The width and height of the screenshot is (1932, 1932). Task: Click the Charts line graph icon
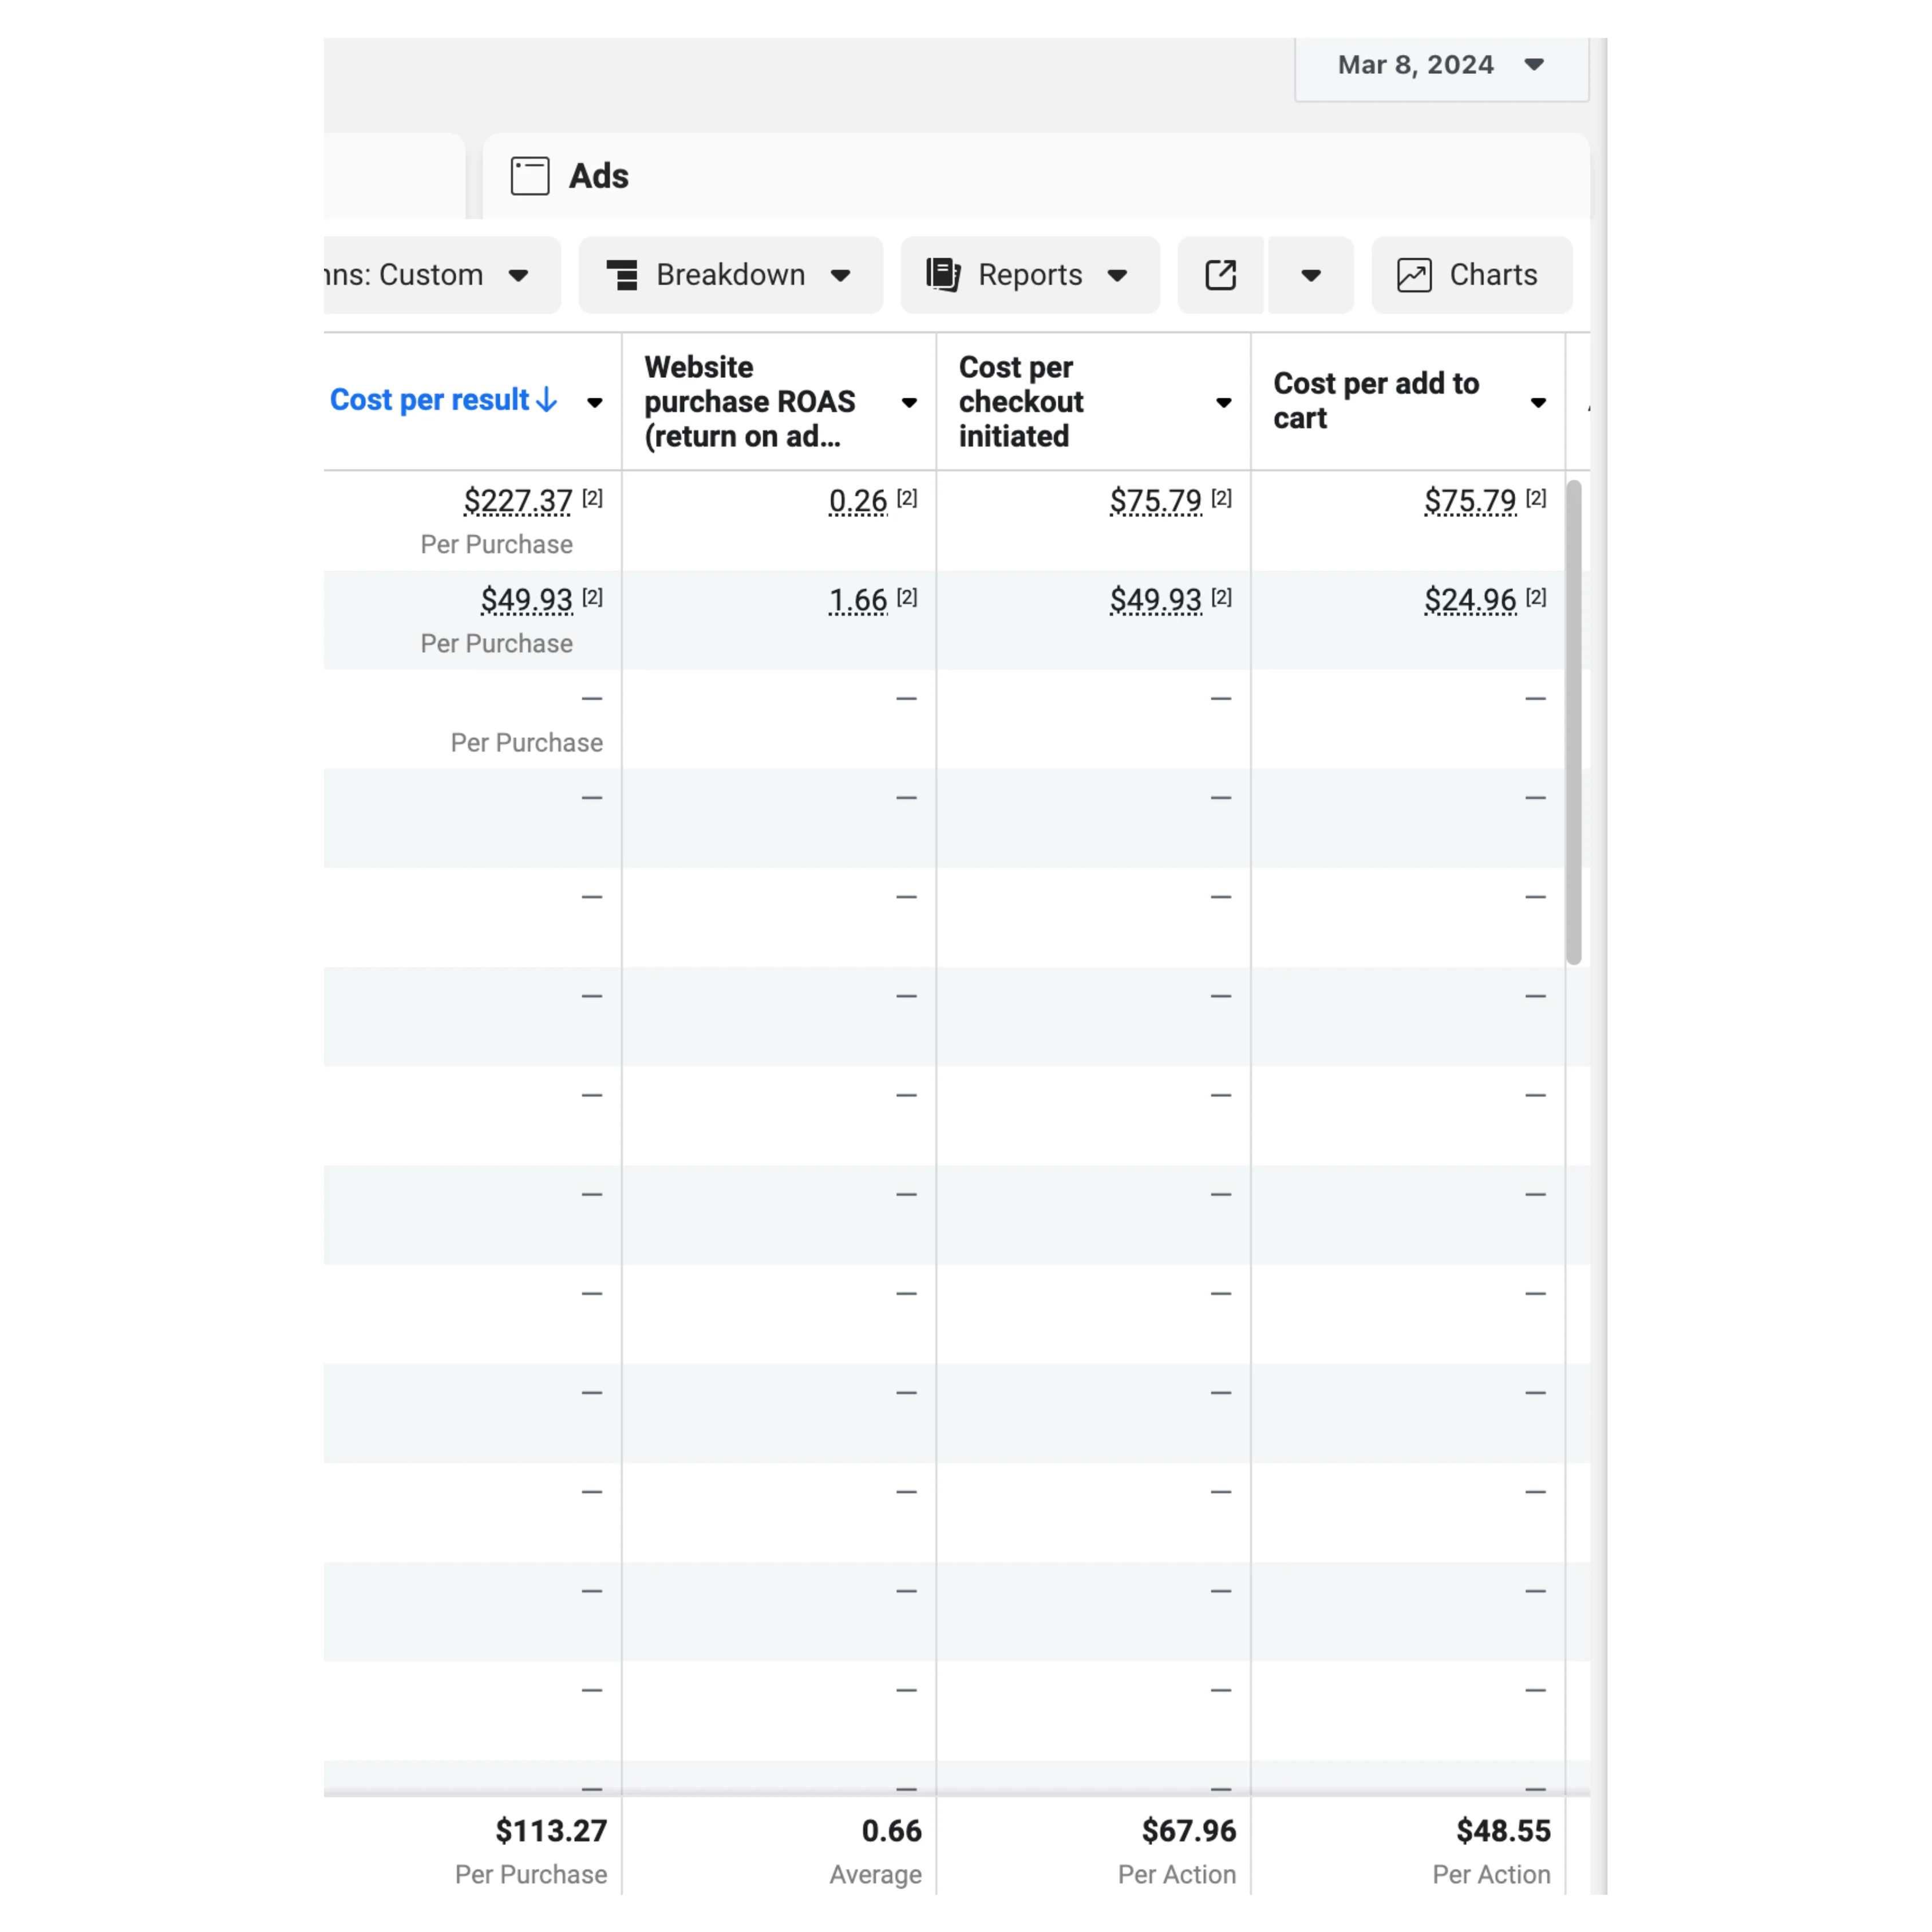click(x=1414, y=275)
